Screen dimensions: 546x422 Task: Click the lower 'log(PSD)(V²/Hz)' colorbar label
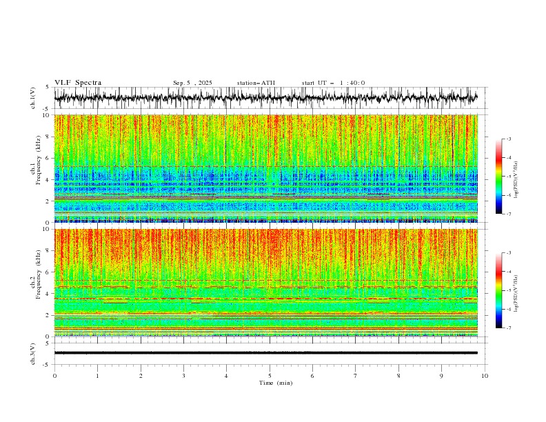(x=516, y=293)
